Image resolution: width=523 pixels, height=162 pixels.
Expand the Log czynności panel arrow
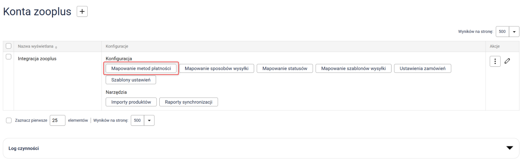click(509, 148)
